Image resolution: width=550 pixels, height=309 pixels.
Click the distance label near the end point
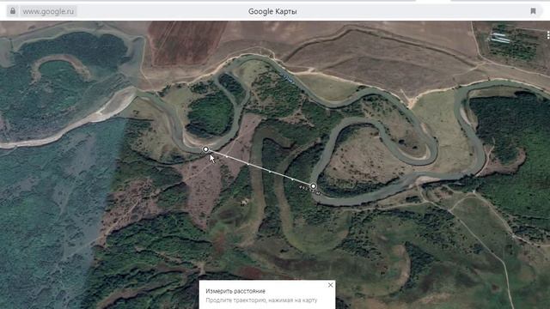pos(309,191)
